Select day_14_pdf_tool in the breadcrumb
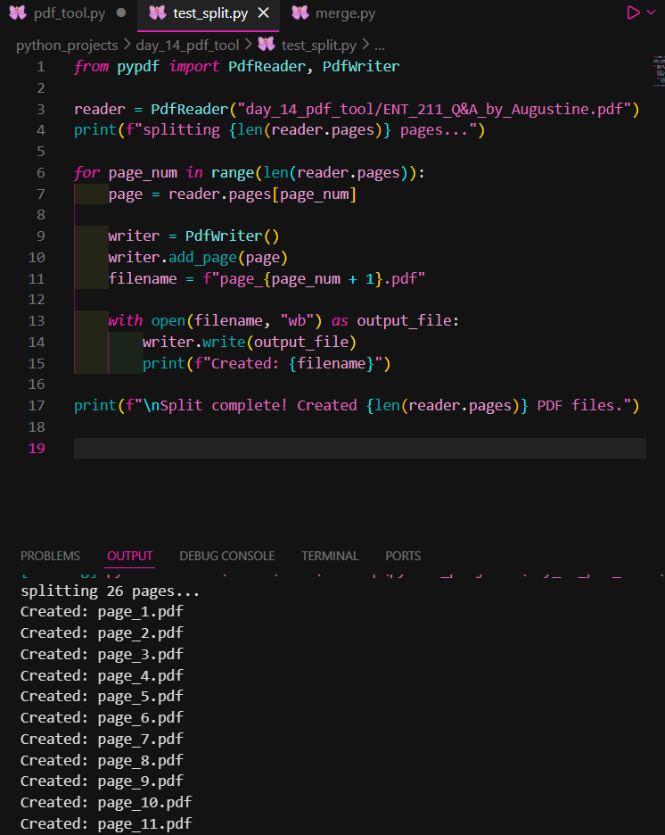The image size is (665, 835). (x=188, y=45)
